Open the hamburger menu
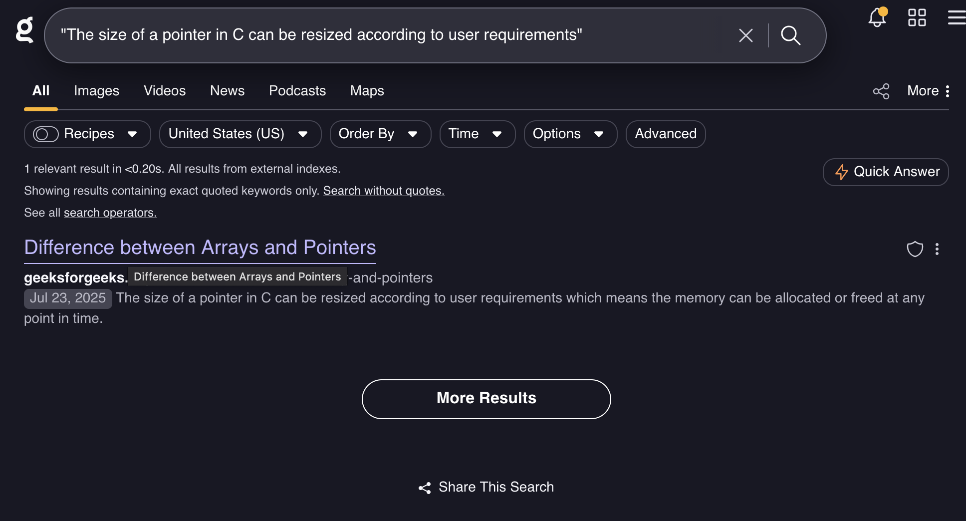Viewport: 966px width, 521px height. (957, 17)
